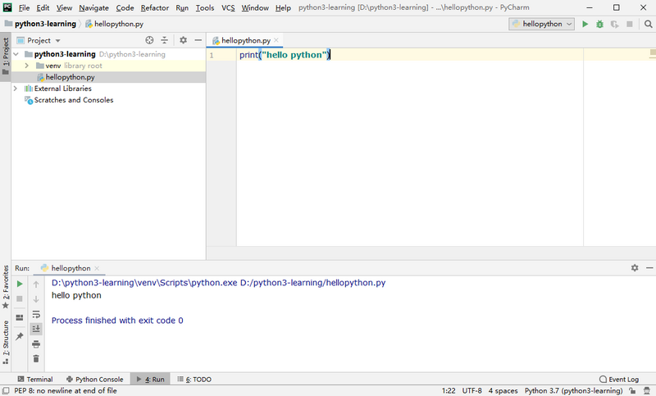656x396 pixels.
Task: Select the hellopython.py editor tab
Action: tap(245, 40)
